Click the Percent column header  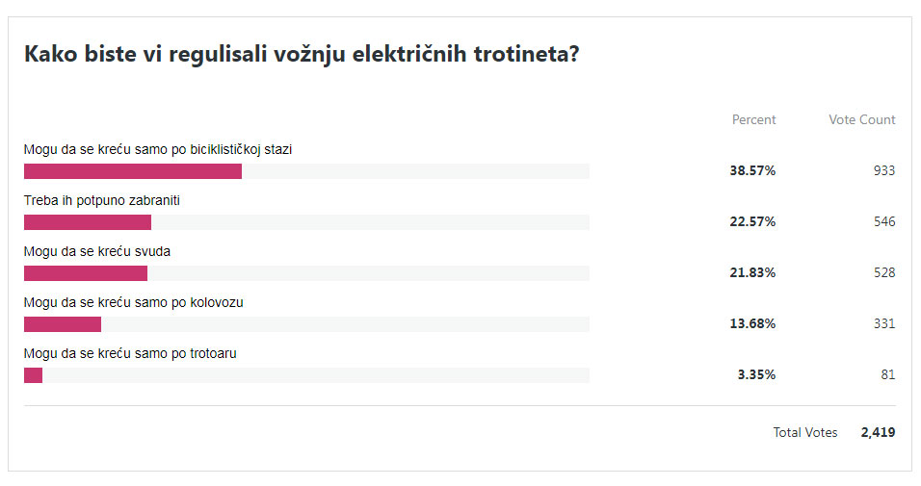(x=753, y=120)
